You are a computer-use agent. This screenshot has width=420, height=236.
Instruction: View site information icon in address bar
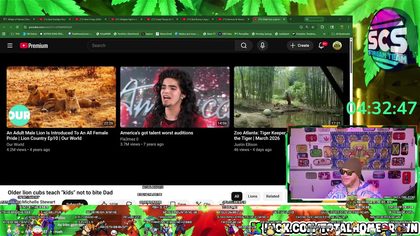25,27
